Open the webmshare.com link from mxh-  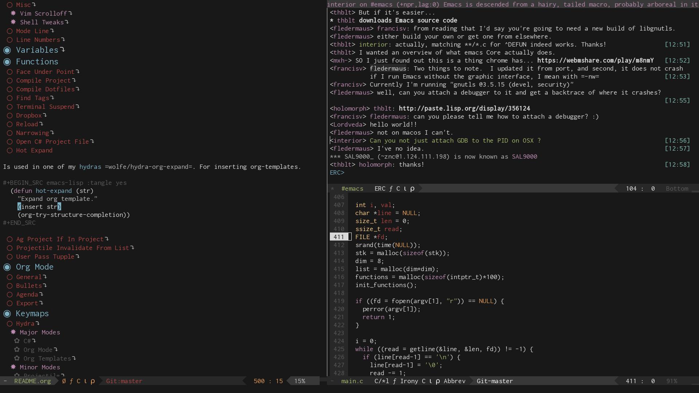(x=595, y=60)
